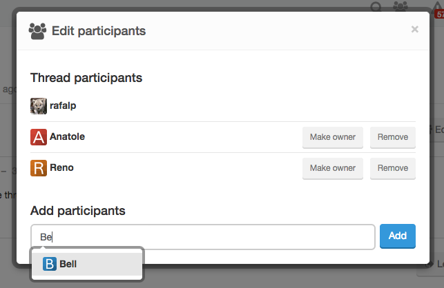Click Anatole's red letter avatar
Viewport: 444px width, 288px height.
click(x=39, y=137)
